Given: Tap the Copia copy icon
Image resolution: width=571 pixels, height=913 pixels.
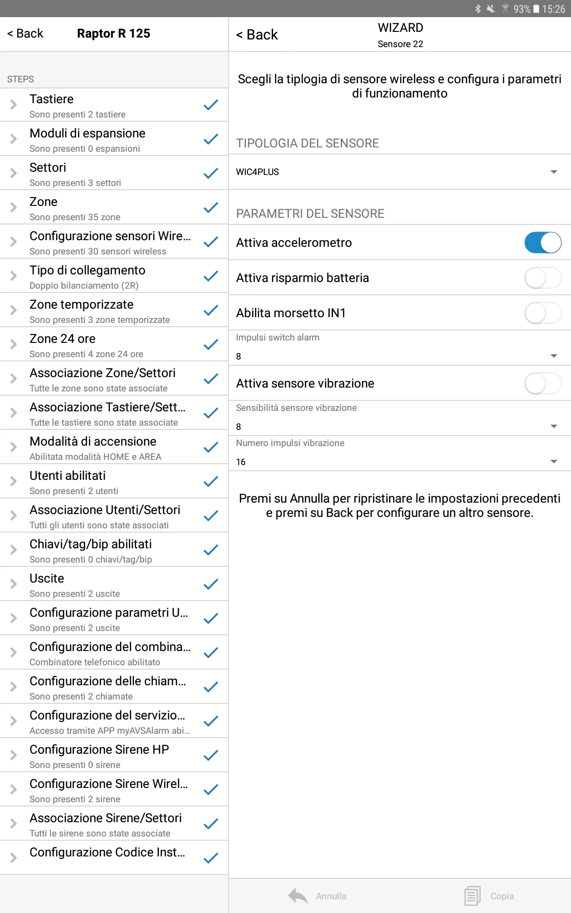Looking at the screenshot, I should 472,895.
